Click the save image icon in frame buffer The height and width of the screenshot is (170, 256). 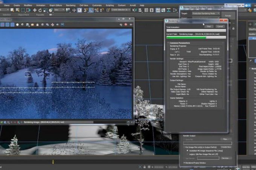tap(27, 25)
